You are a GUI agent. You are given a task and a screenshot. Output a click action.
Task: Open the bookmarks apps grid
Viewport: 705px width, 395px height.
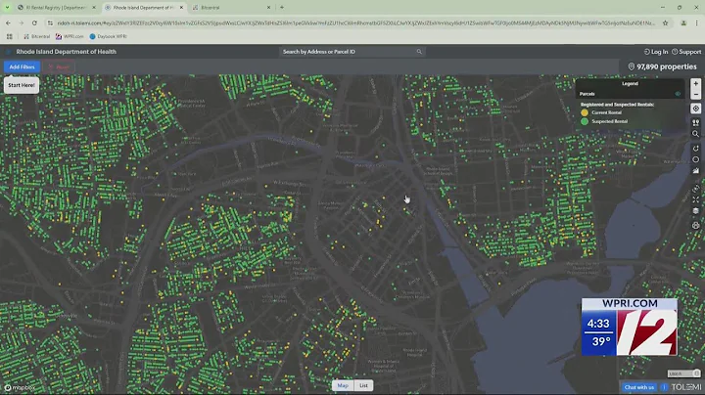(9, 36)
